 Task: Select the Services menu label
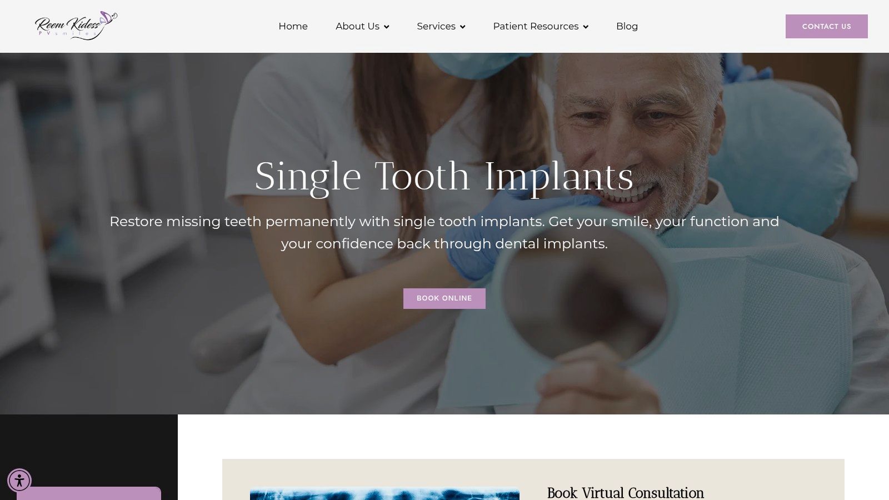point(436,26)
